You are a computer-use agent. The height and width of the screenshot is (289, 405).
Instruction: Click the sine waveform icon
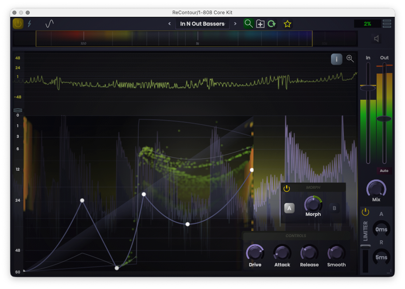(x=50, y=24)
